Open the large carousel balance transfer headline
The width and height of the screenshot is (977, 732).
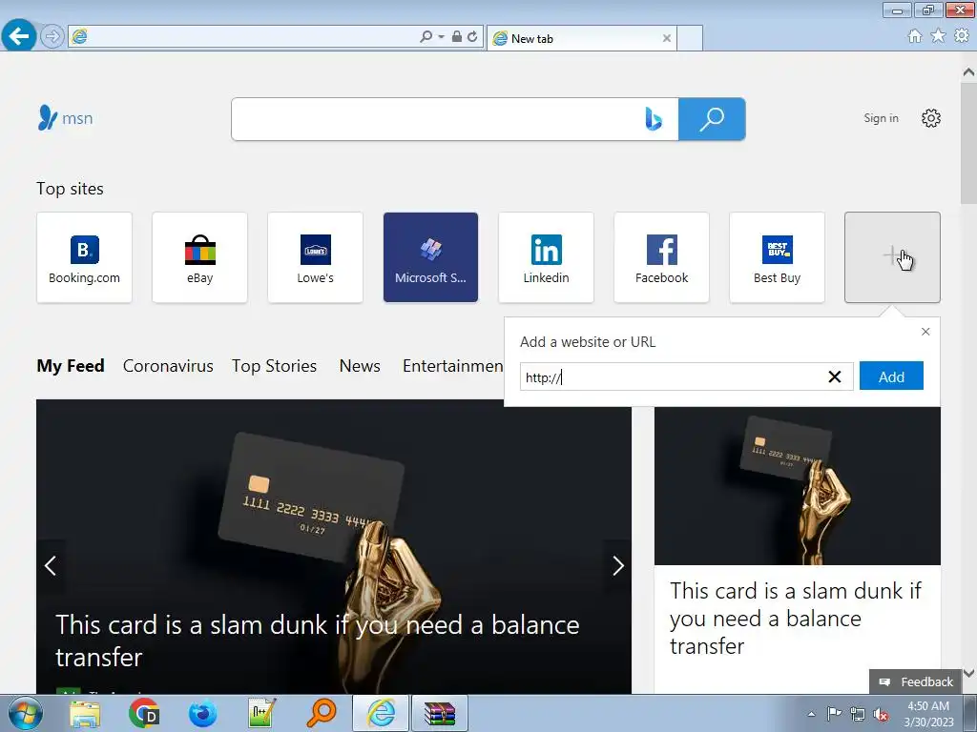pyautogui.click(x=317, y=640)
